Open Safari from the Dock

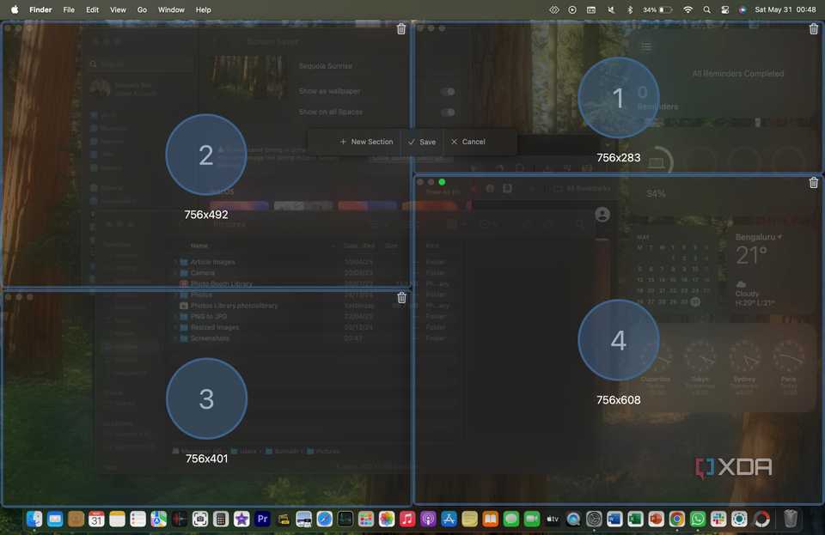(x=323, y=519)
